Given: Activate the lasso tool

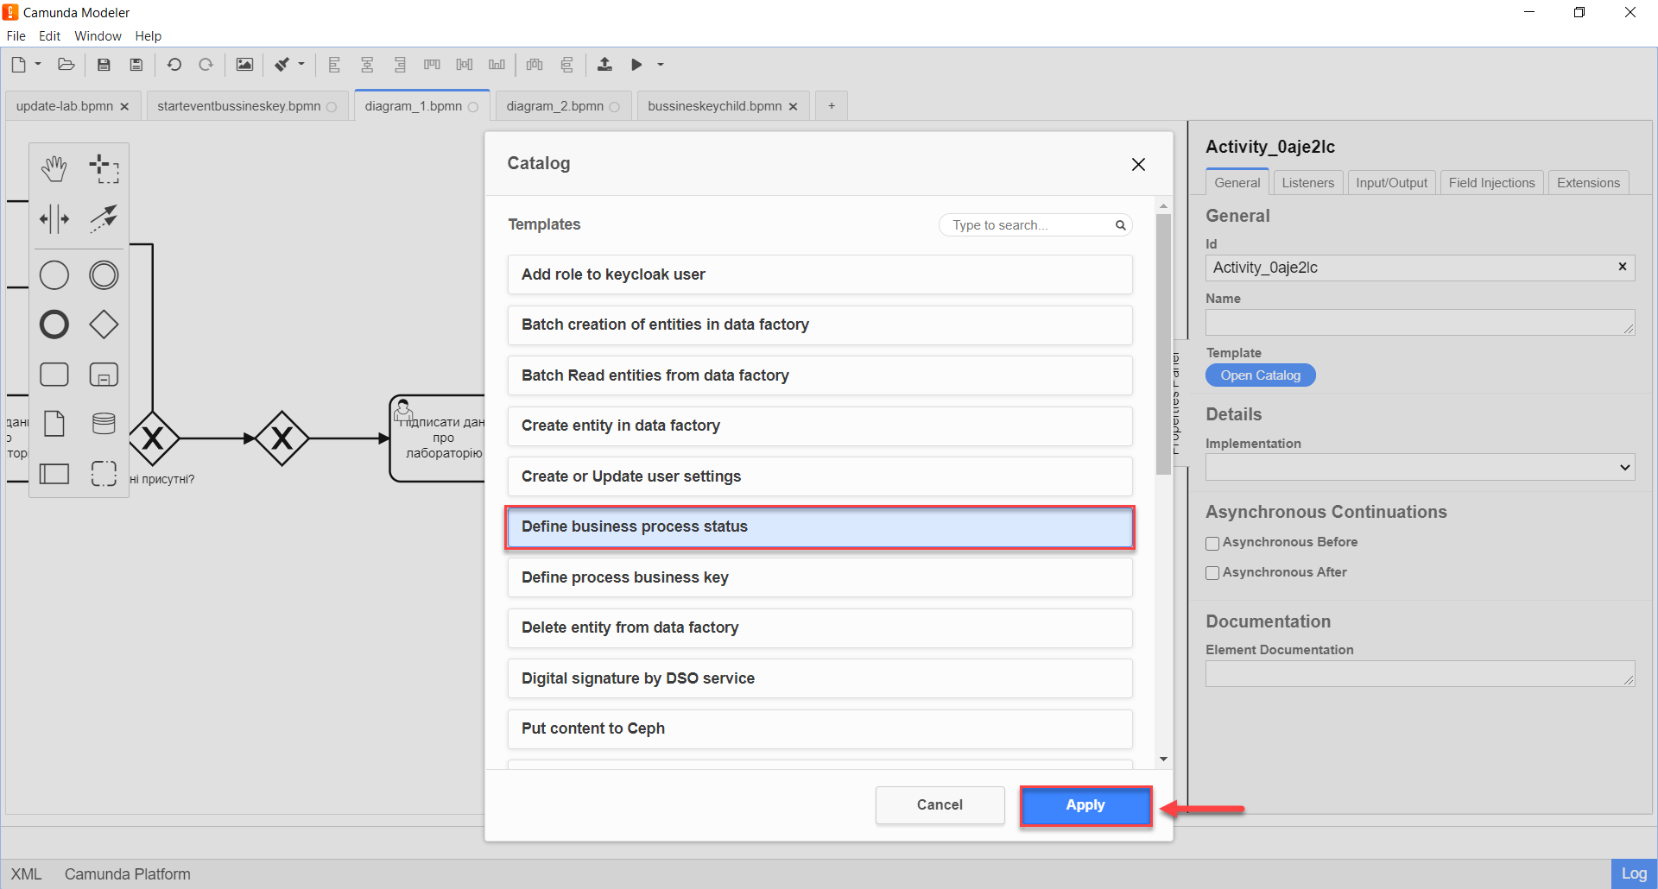Looking at the screenshot, I should (104, 169).
